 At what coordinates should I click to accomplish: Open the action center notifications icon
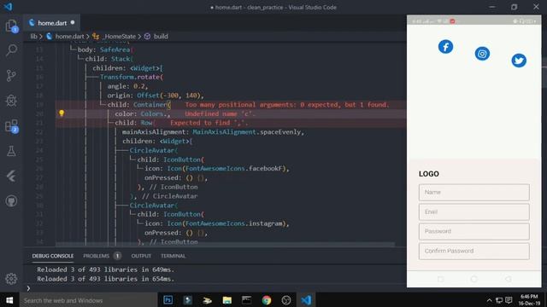tap(509, 300)
